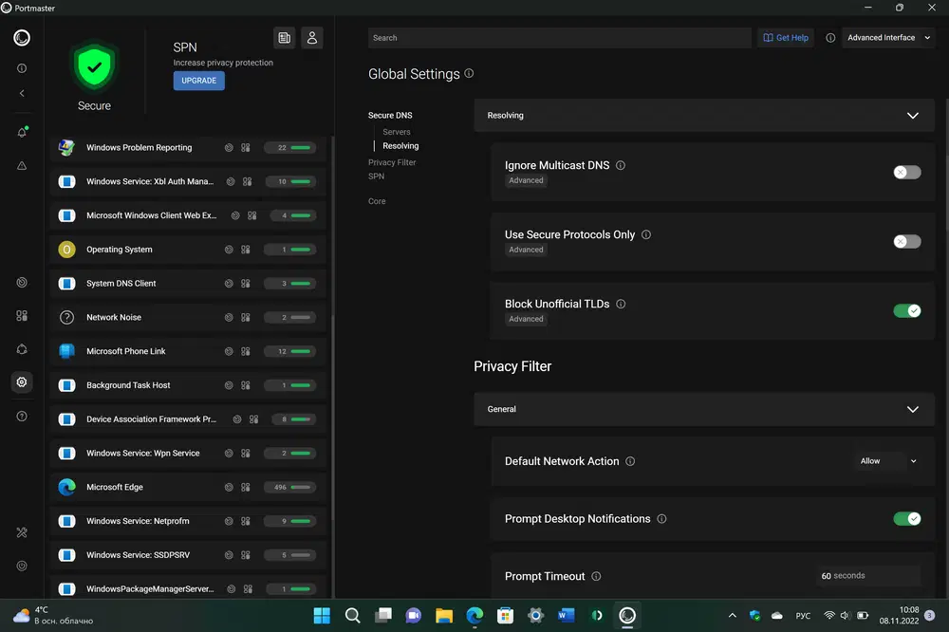
Task: Select Core in settings navigation
Action: point(377,201)
